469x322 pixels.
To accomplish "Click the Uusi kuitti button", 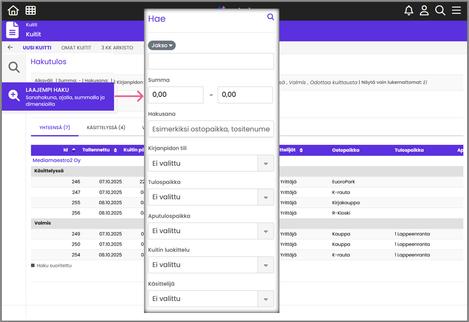I will [x=37, y=48].
